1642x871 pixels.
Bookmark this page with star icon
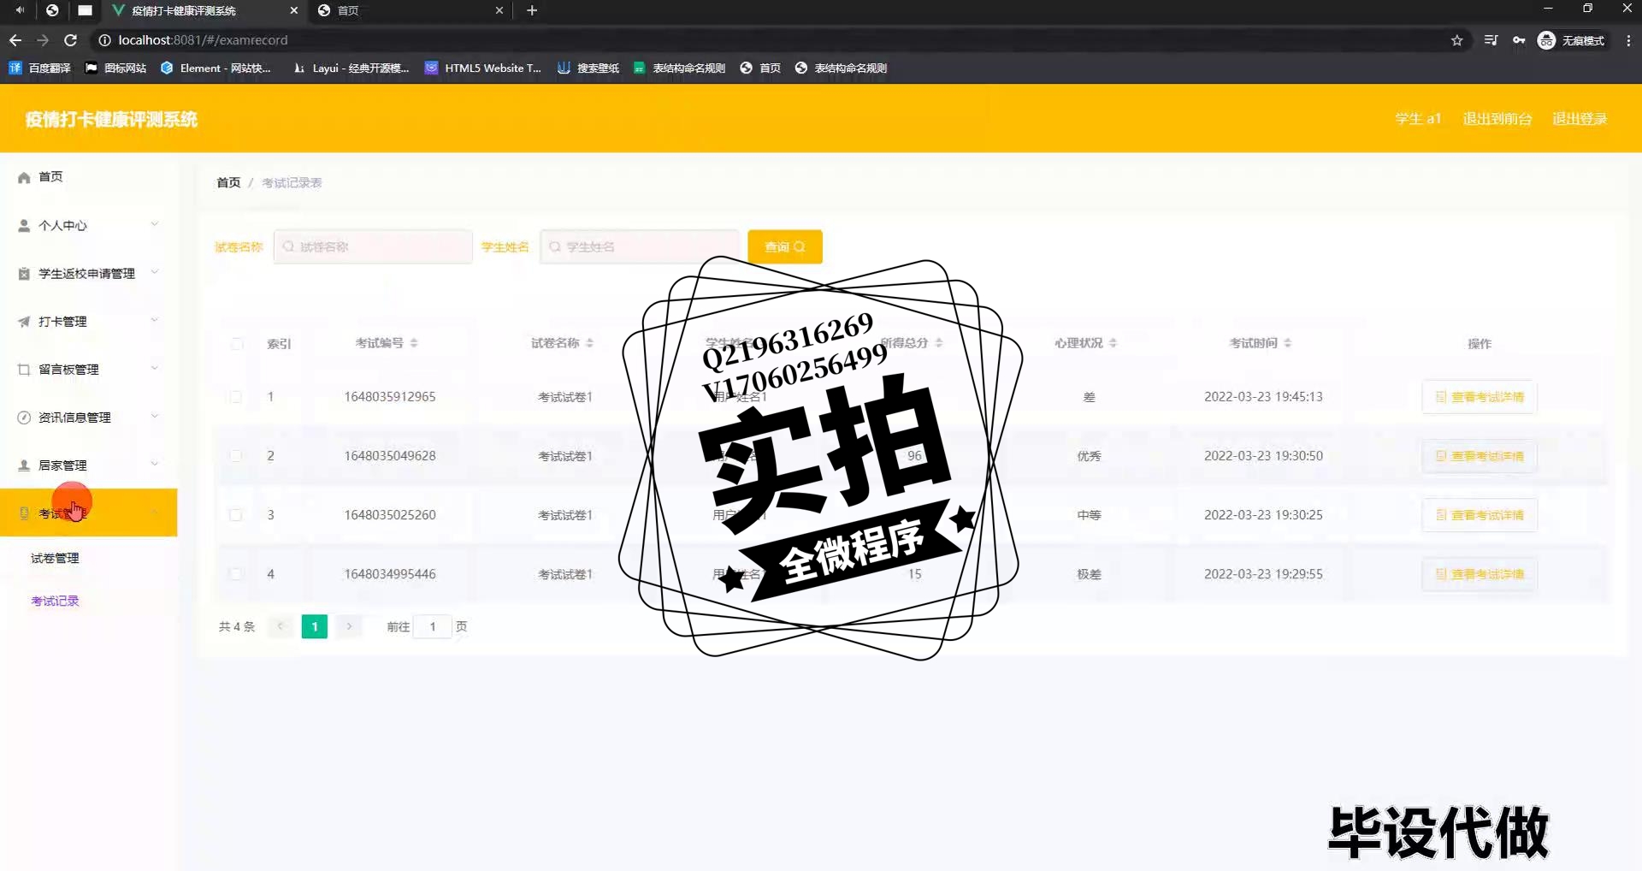pos(1457,40)
